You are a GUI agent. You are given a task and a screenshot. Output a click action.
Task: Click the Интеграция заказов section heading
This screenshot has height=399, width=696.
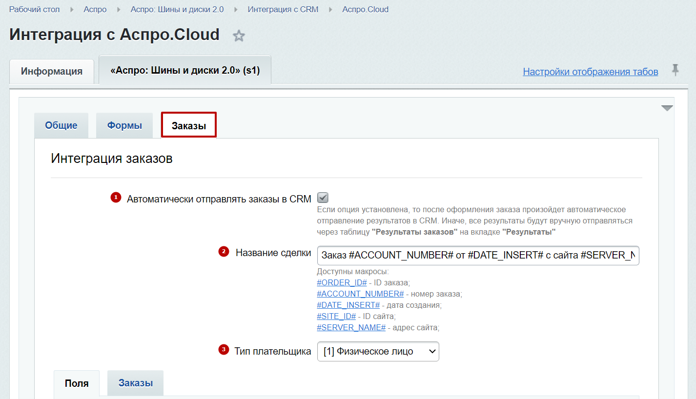click(x=112, y=159)
